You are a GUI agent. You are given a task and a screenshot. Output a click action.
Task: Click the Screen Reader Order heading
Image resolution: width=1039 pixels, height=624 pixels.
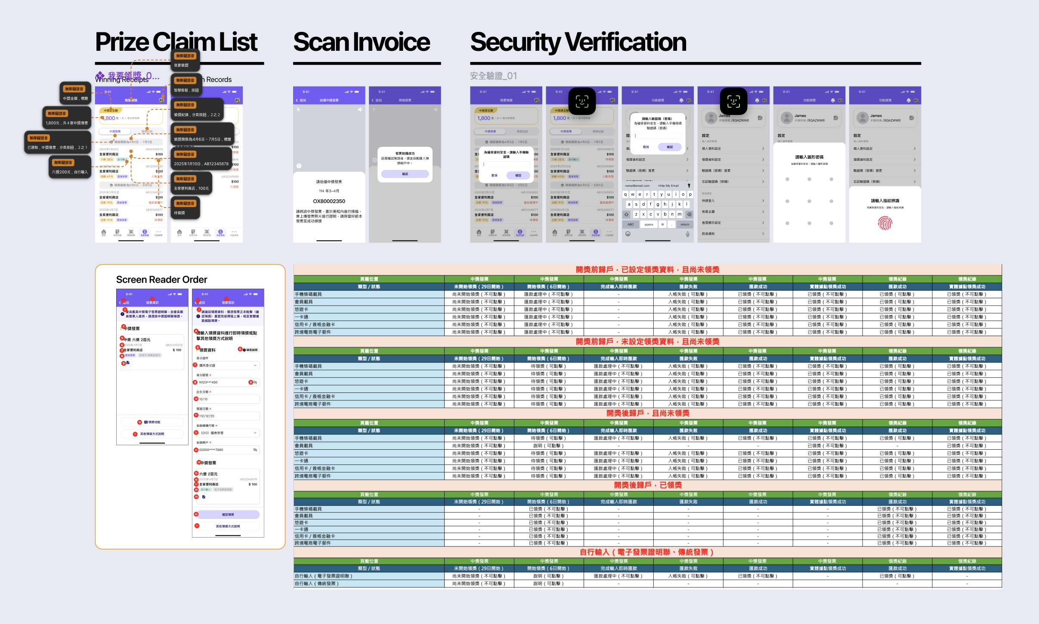[x=161, y=280]
